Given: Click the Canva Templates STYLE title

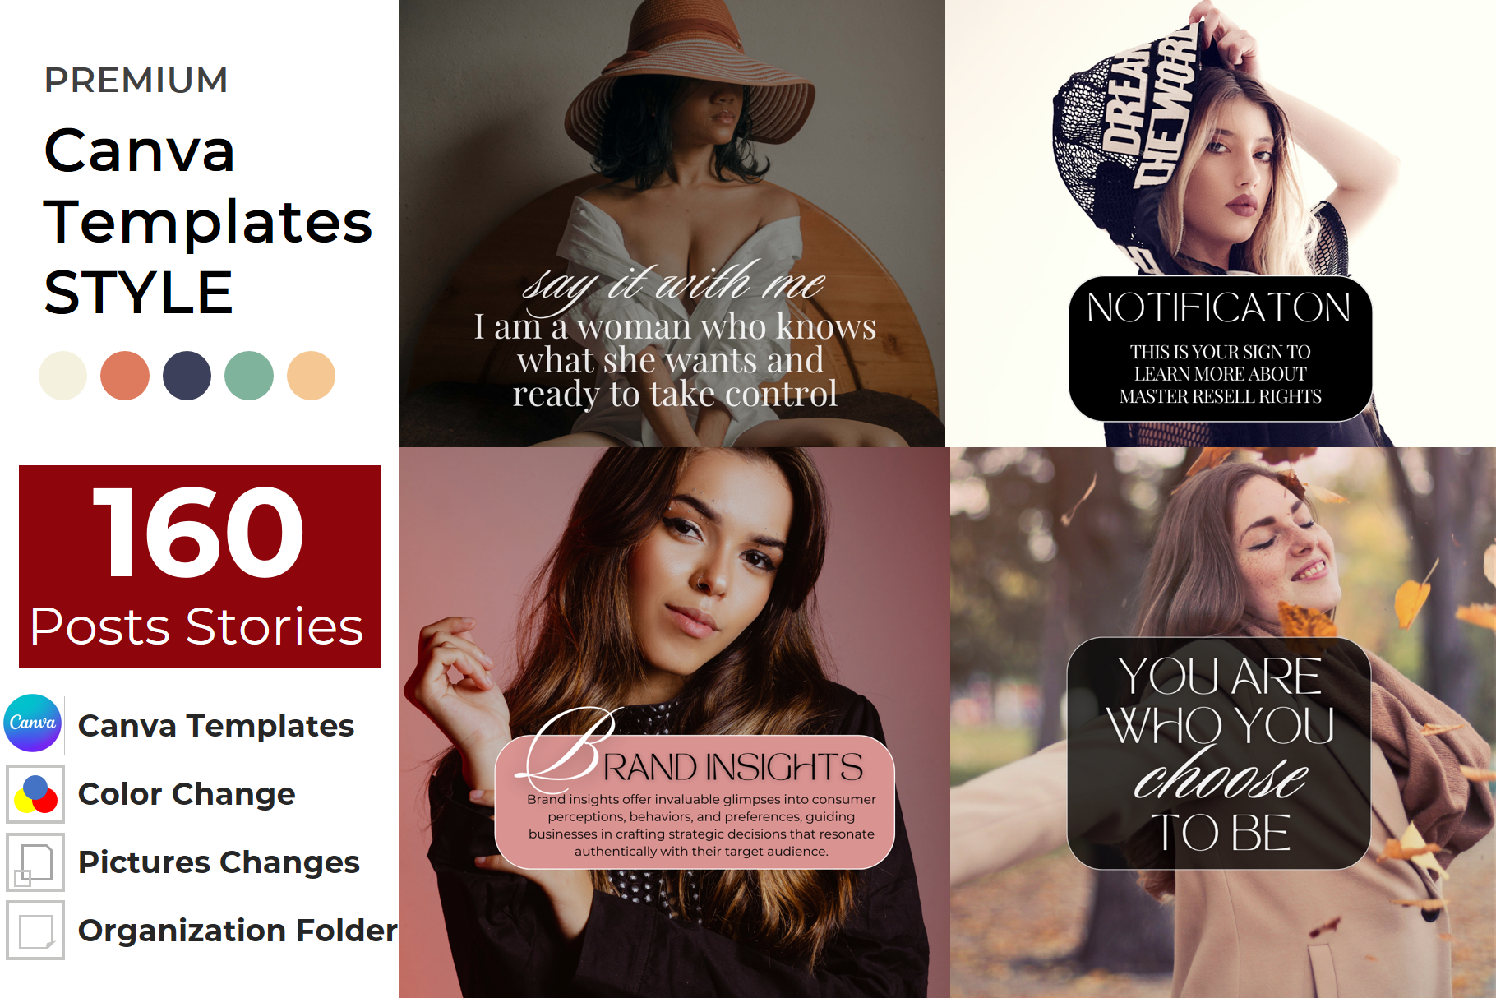Looking at the screenshot, I should click(x=208, y=221).
